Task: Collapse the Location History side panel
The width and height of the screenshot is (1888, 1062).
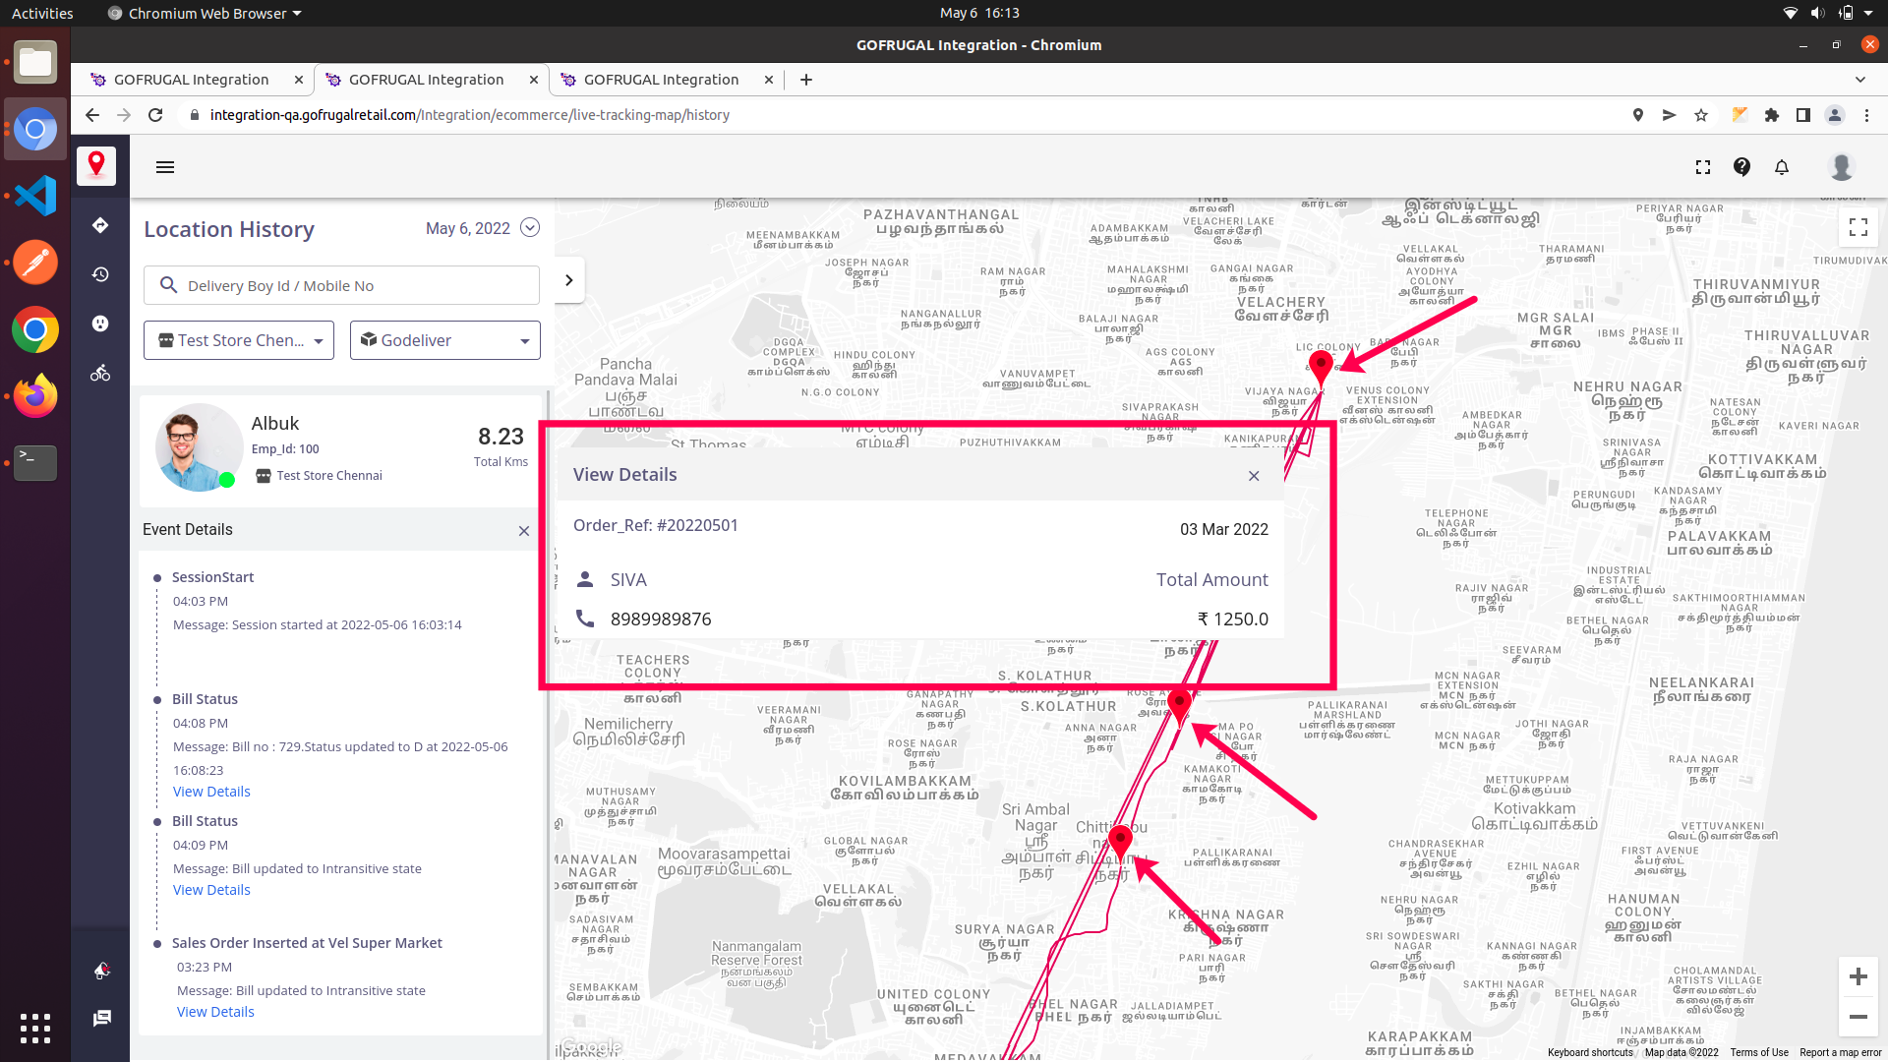Action: coord(568,280)
